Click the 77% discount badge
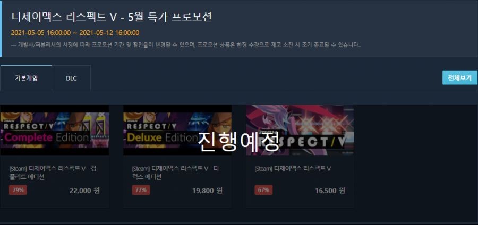 click(x=141, y=190)
